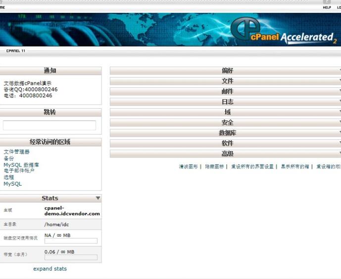Expand the 邮件 section header
341x279 pixels.
[x=225, y=91]
